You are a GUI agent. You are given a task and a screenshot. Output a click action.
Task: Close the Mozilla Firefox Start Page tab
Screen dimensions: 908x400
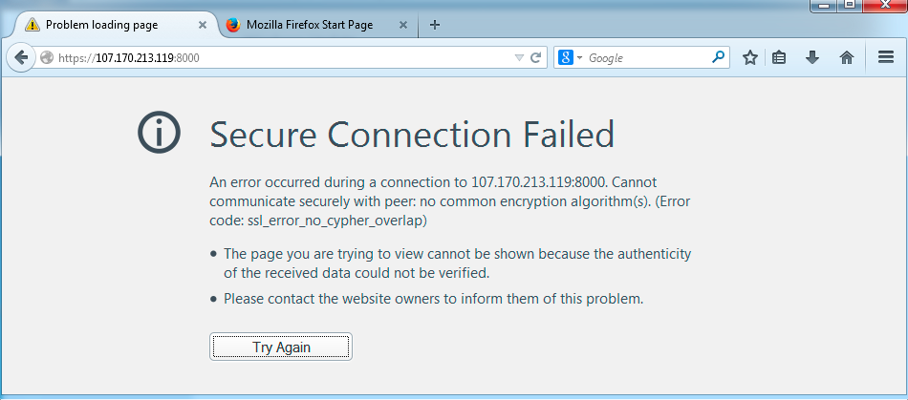click(403, 25)
